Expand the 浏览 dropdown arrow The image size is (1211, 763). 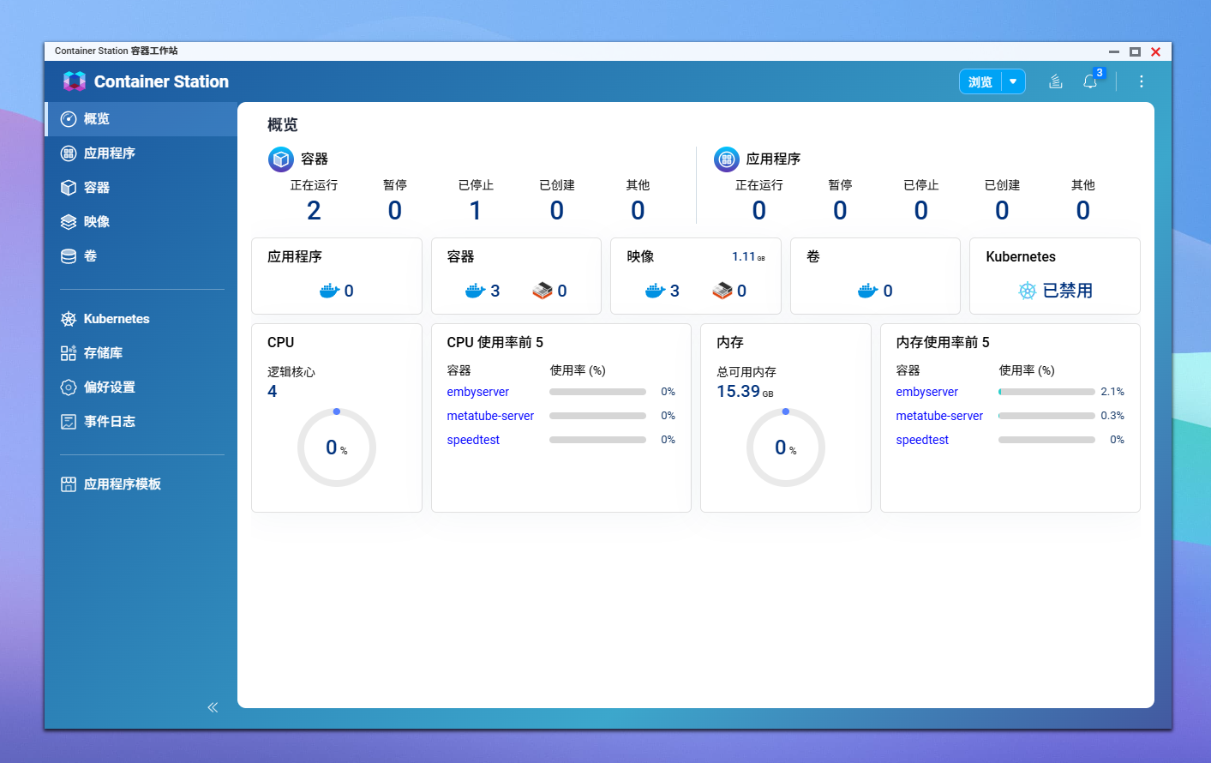1013,81
